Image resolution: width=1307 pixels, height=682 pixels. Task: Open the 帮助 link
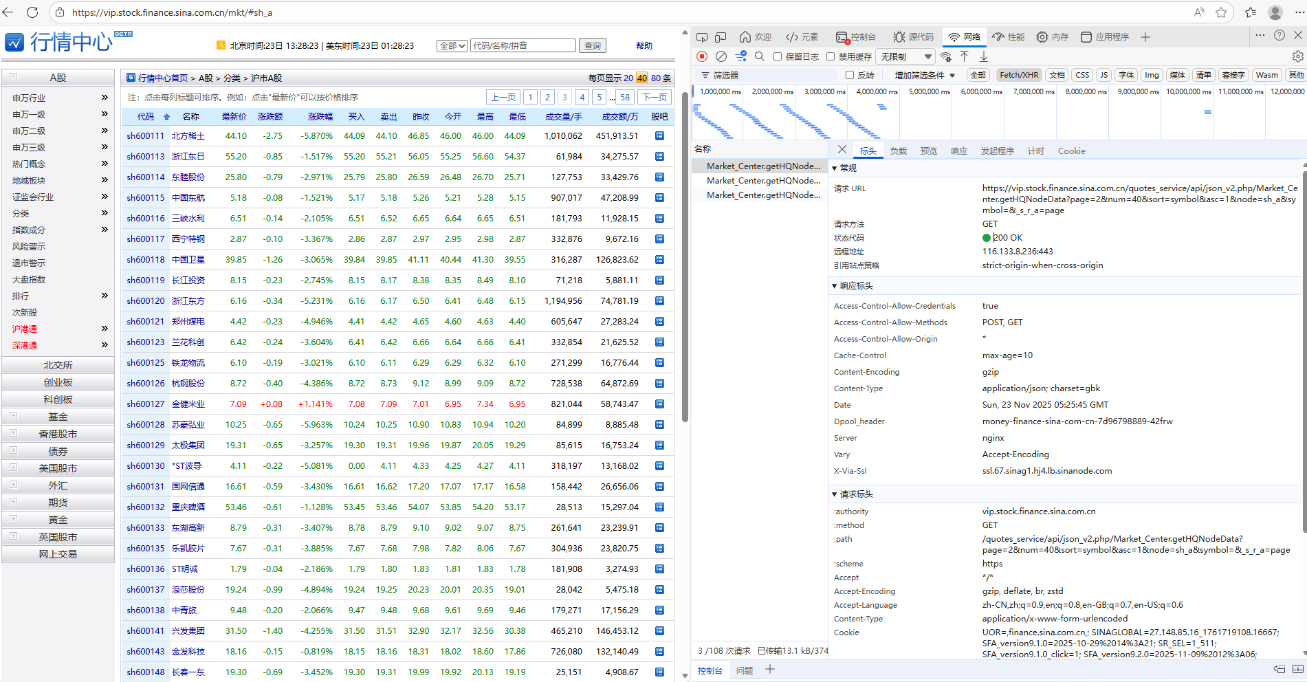[644, 45]
